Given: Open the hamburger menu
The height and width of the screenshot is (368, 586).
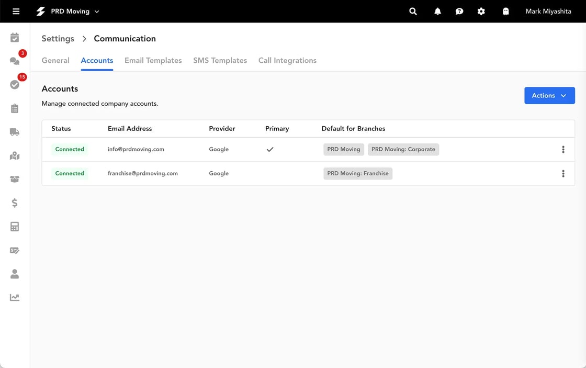Looking at the screenshot, I should pyautogui.click(x=16, y=11).
